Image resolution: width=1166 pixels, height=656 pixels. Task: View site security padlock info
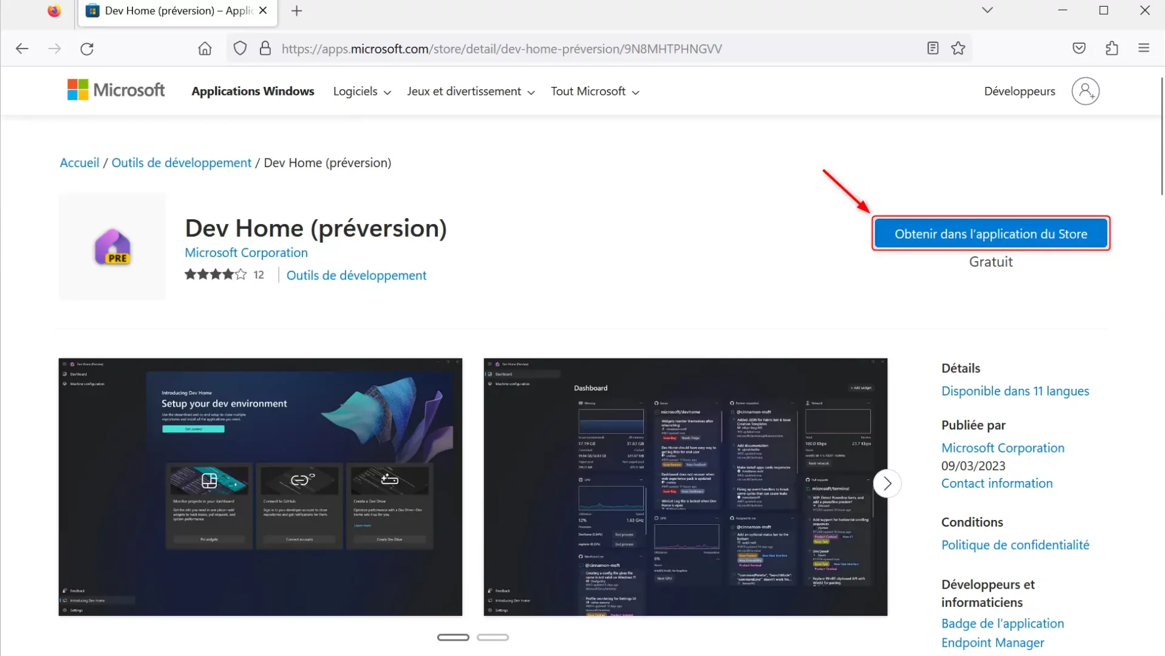(x=265, y=49)
